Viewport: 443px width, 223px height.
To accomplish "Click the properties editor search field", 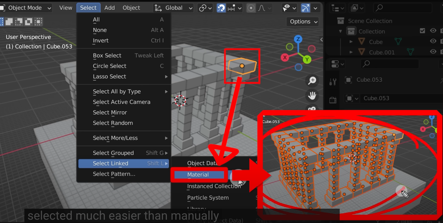I will point(390,64).
